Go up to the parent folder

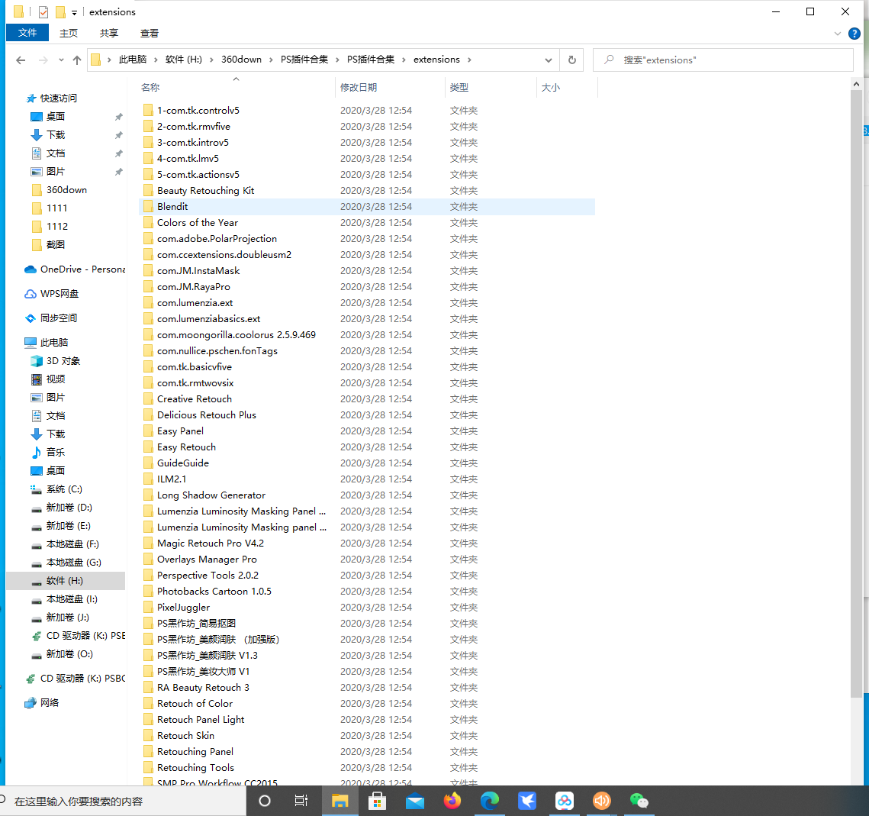pyautogui.click(x=77, y=60)
